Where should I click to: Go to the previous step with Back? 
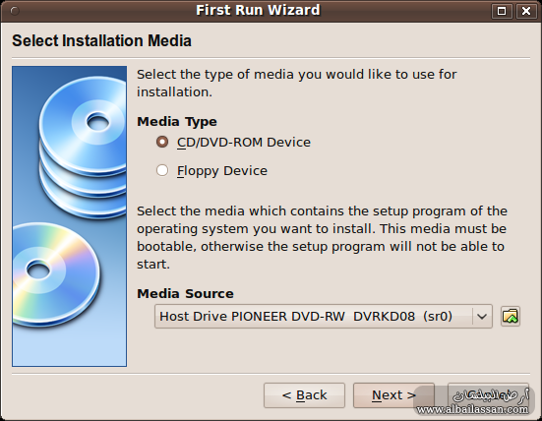[x=304, y=395]
